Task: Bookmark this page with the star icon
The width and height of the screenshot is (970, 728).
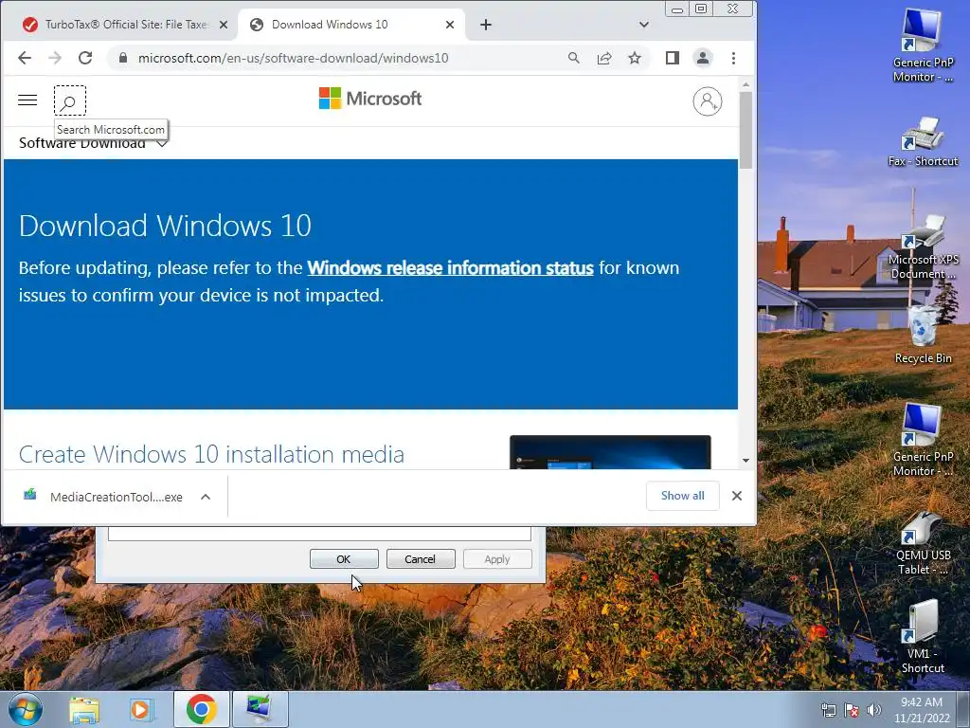Action: pos(635,58)
